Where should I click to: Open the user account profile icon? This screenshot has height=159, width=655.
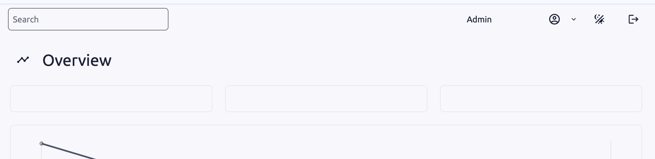click(x=554, y=19)
